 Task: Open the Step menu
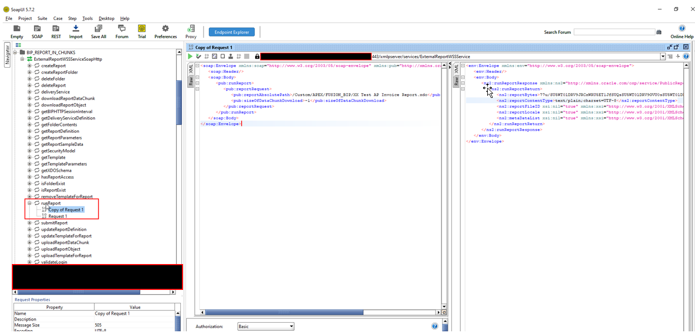pyautogui.click(x=72, y=18)
